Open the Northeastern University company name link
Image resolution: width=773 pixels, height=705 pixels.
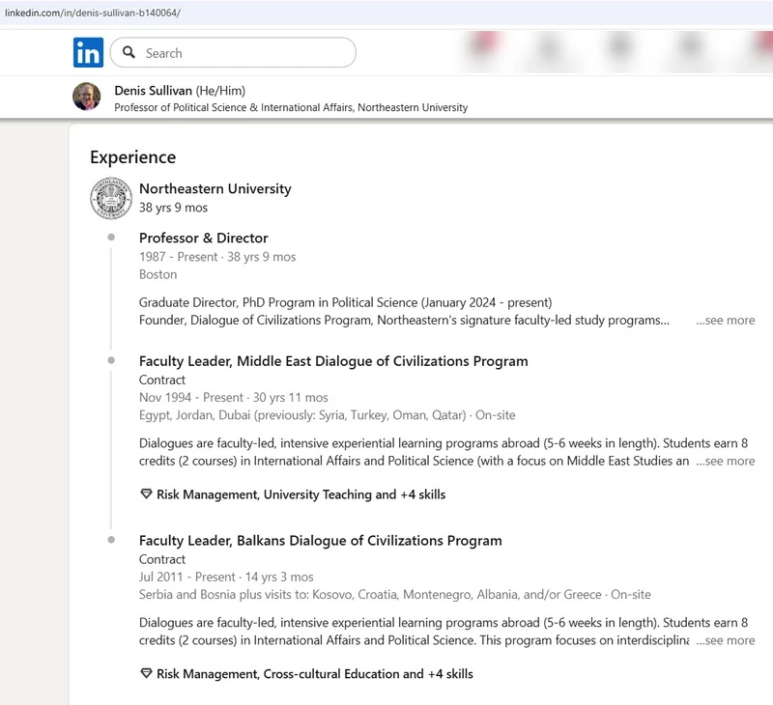[215, 189]
